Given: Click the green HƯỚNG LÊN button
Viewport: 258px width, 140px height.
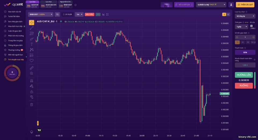Looking at the screenshot, I should click(244, 75).
